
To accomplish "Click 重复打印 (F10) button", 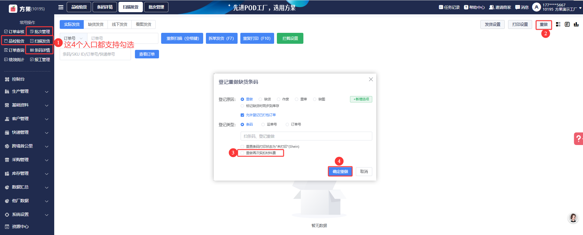I will [257, 38].
